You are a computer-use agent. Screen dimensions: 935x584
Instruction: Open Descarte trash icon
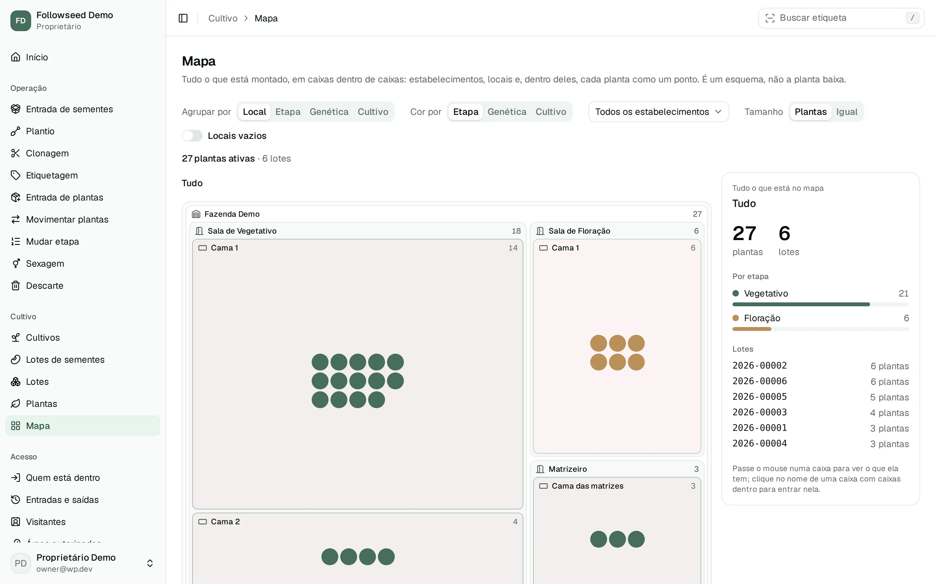[16, 286]
